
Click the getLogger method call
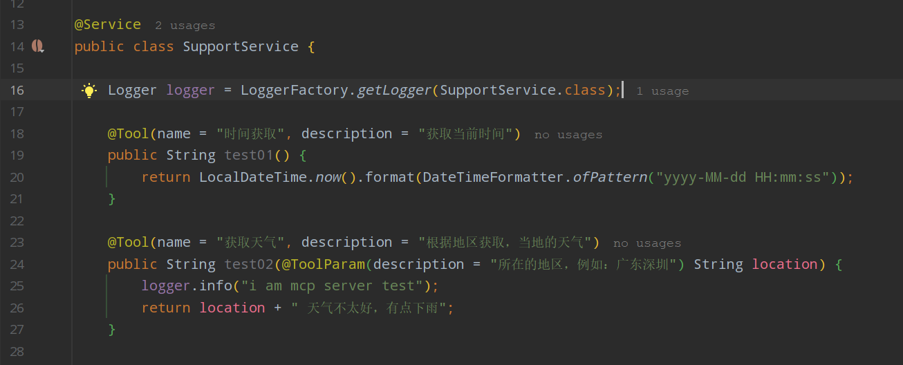point(394,90)
